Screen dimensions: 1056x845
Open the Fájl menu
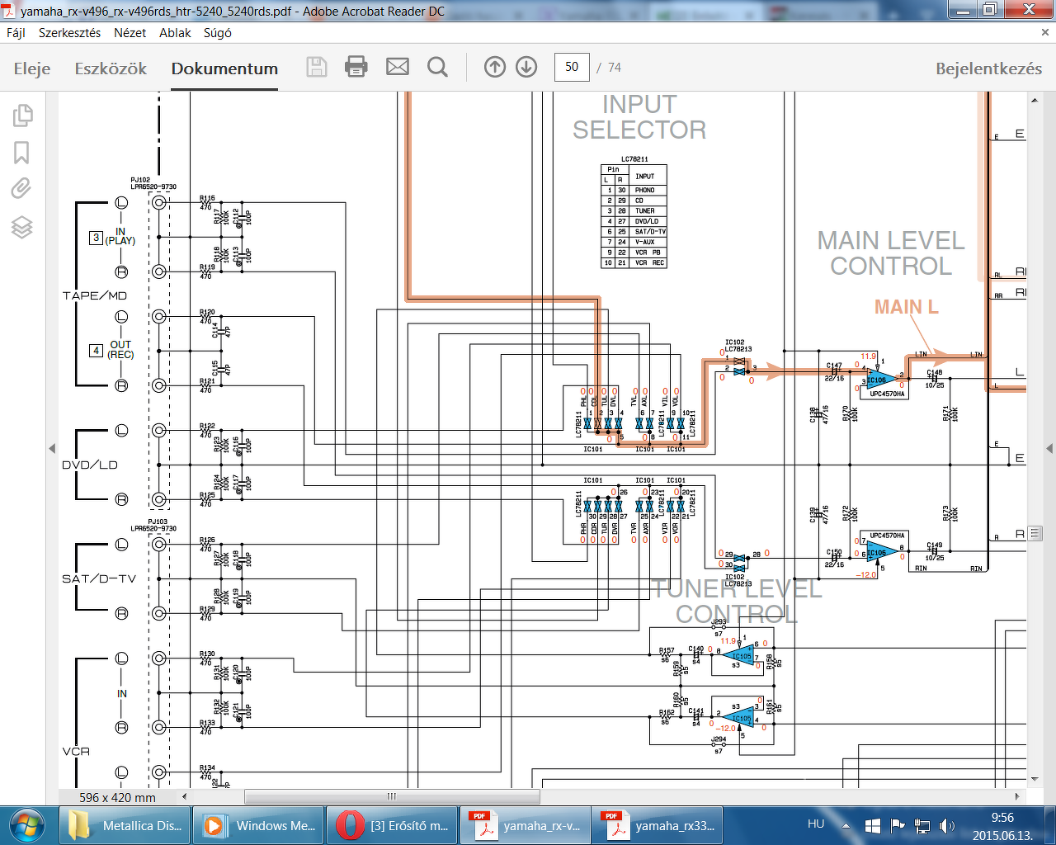[x=16, y=33]
